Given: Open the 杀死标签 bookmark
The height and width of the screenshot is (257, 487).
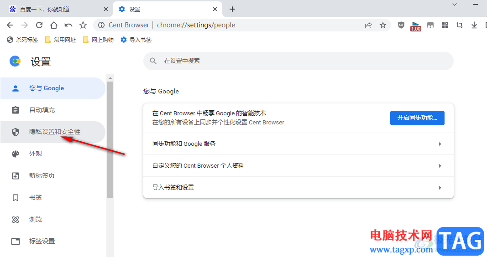Looking at the screenshot, I should [22, 40].
